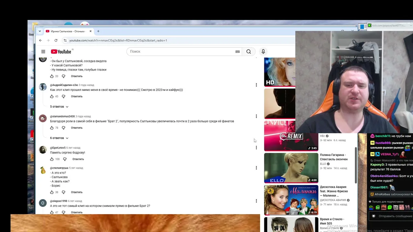Reply to olegxxs1998's comment
The image size is (413, 232).
tap(77, 212)
